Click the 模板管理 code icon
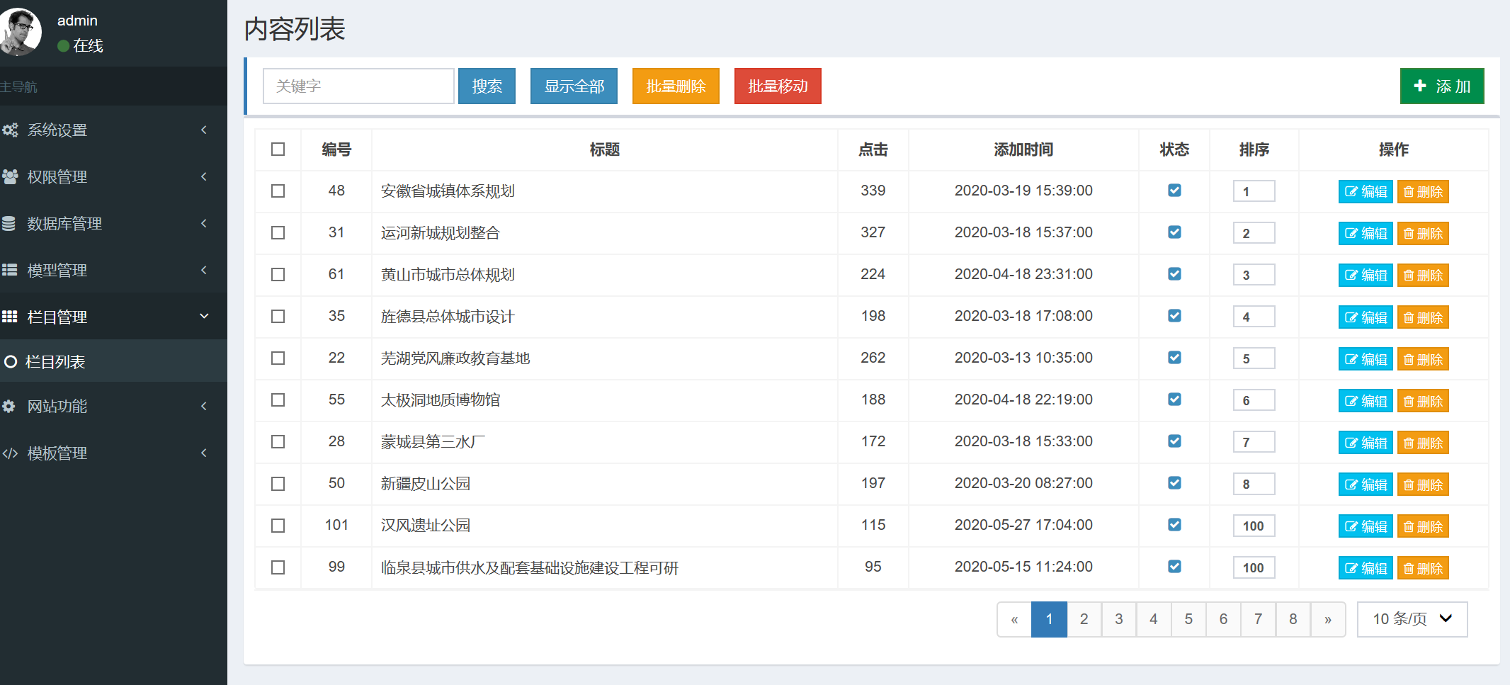Screen dimensions: 1510x685 click(10, 453)
